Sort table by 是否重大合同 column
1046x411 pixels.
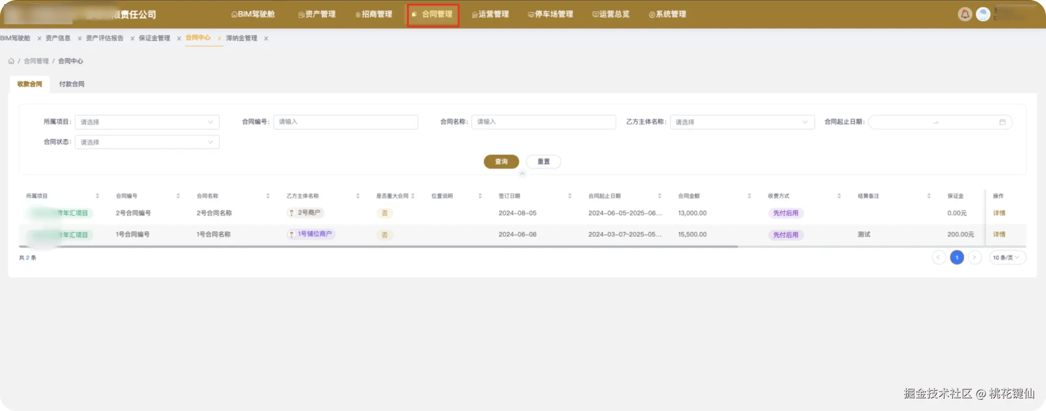click(x=413, y=196)
